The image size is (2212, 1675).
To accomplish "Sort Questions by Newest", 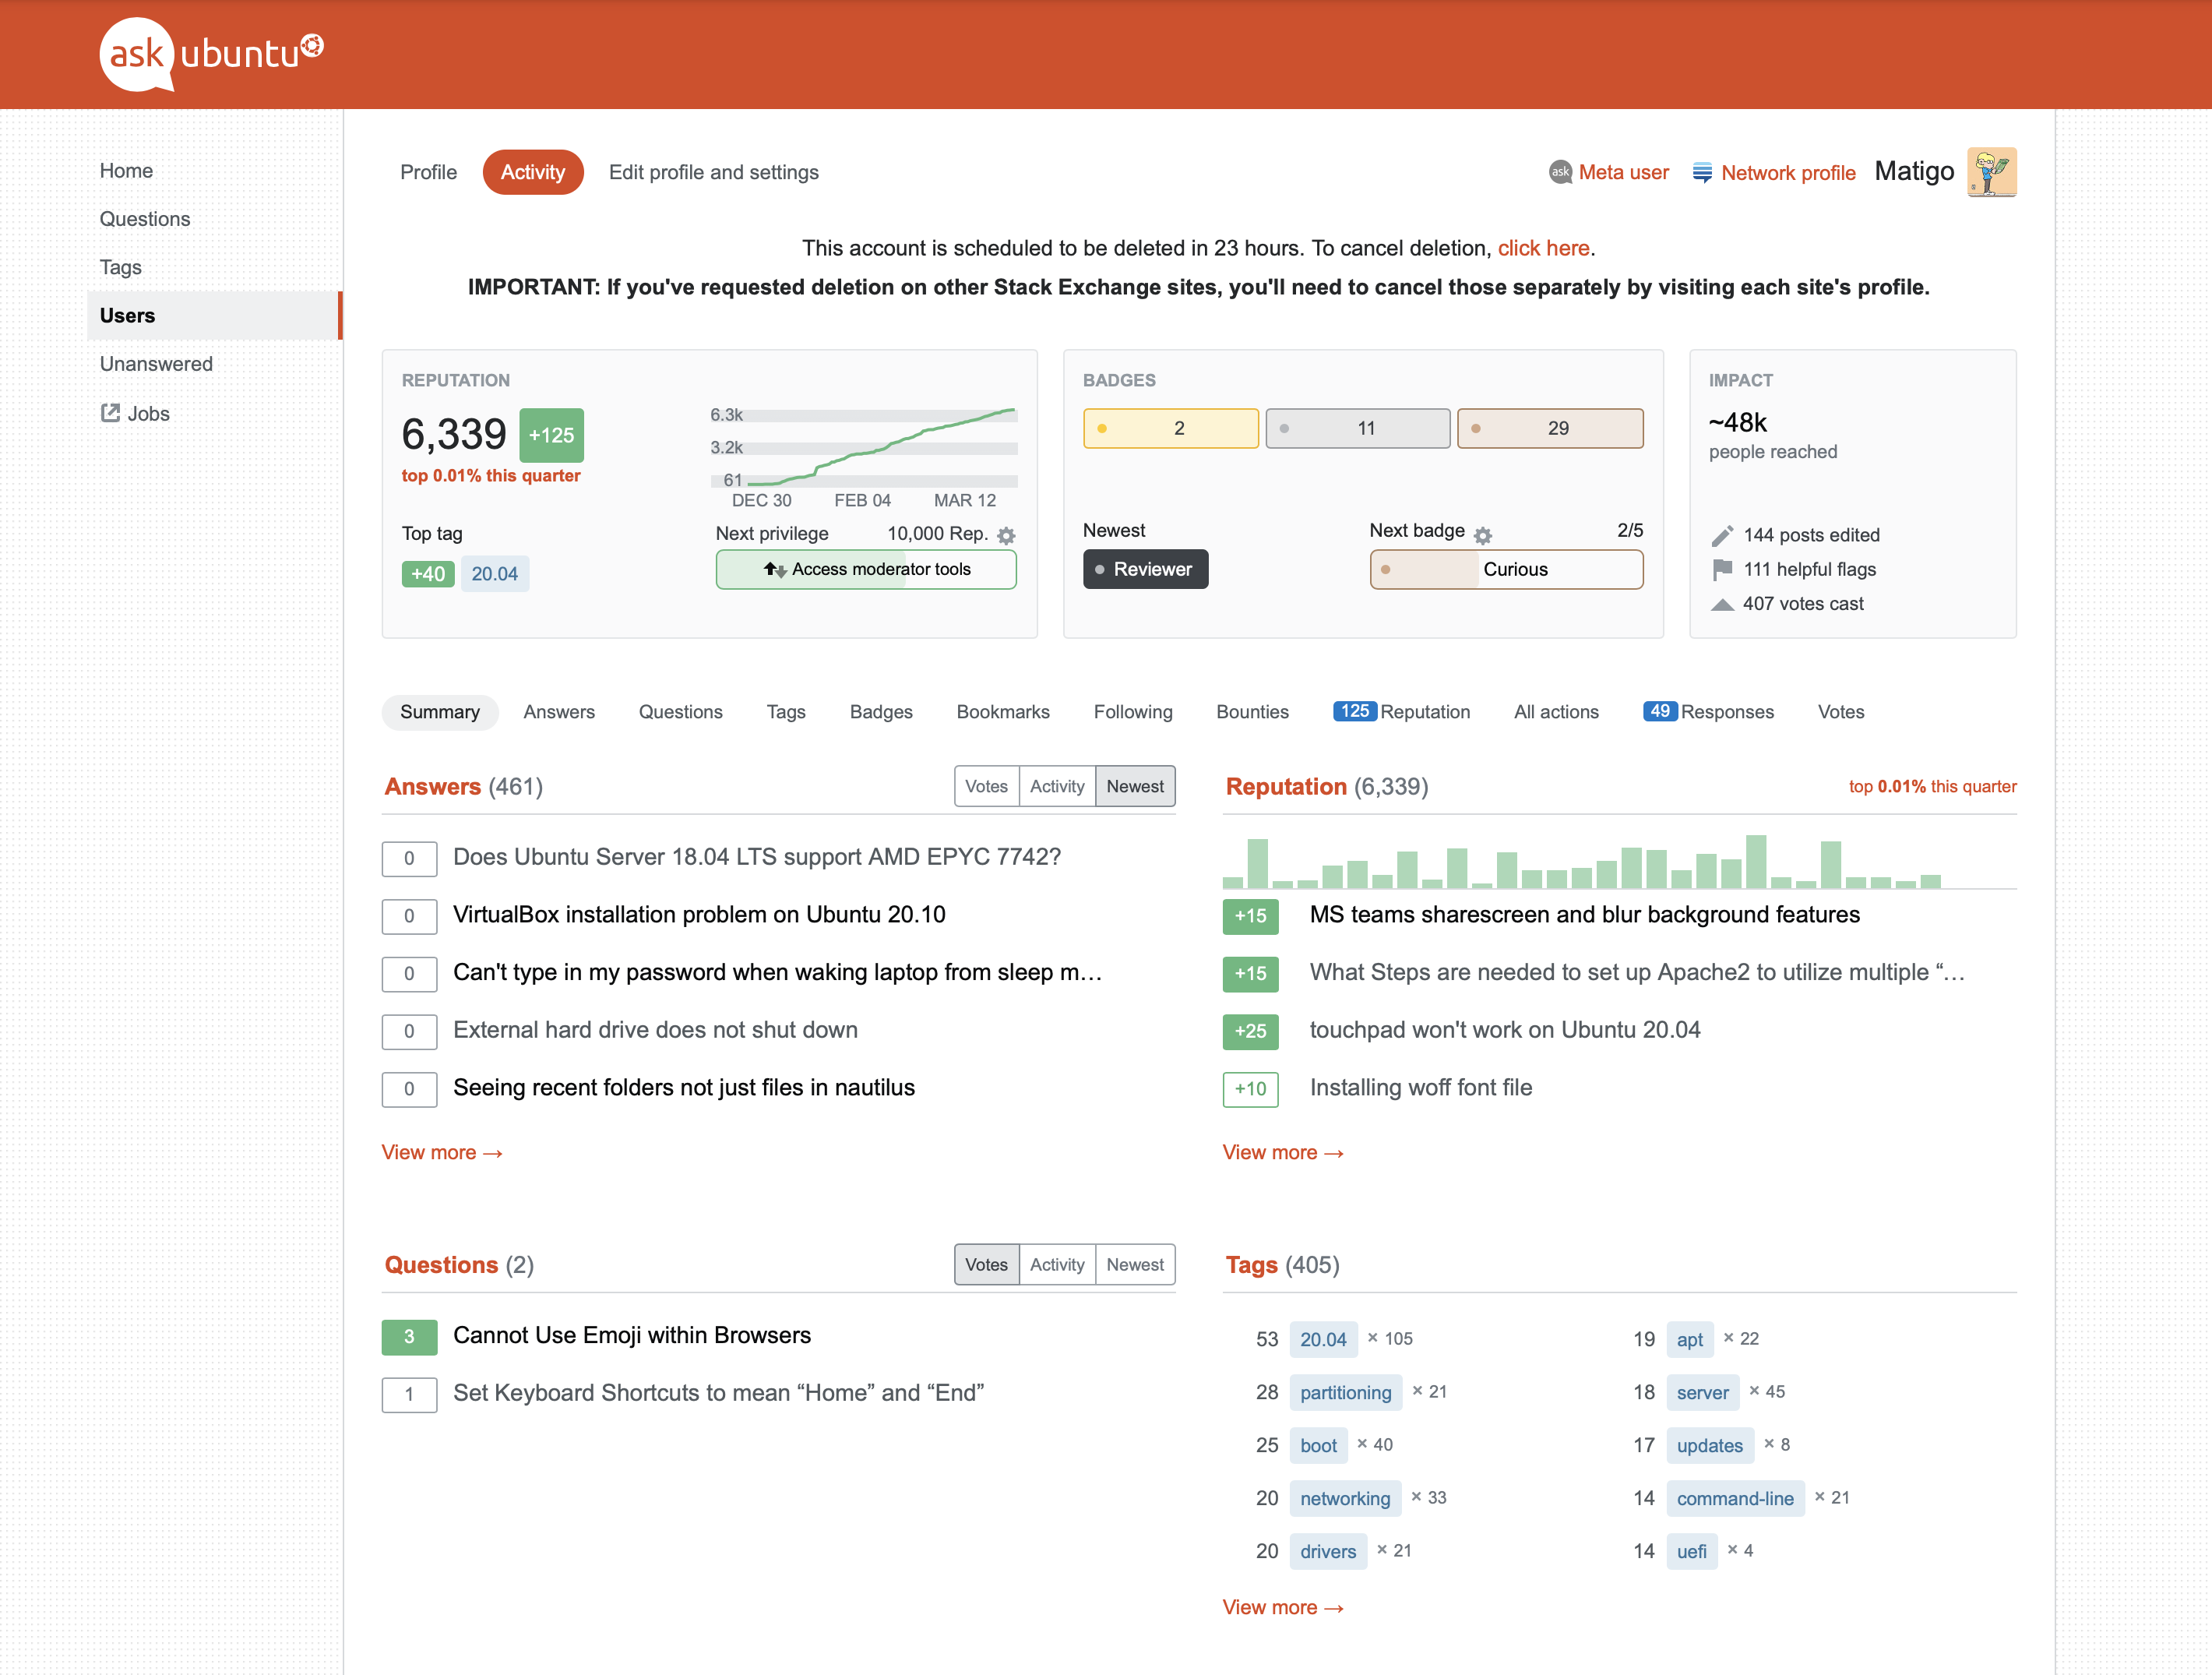I will click(x=1135, y=1265).
